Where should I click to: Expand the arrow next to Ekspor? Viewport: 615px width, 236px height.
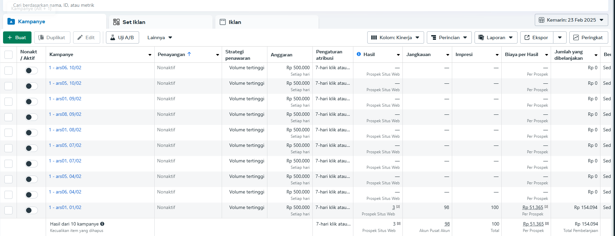click(x=560, y=37)
